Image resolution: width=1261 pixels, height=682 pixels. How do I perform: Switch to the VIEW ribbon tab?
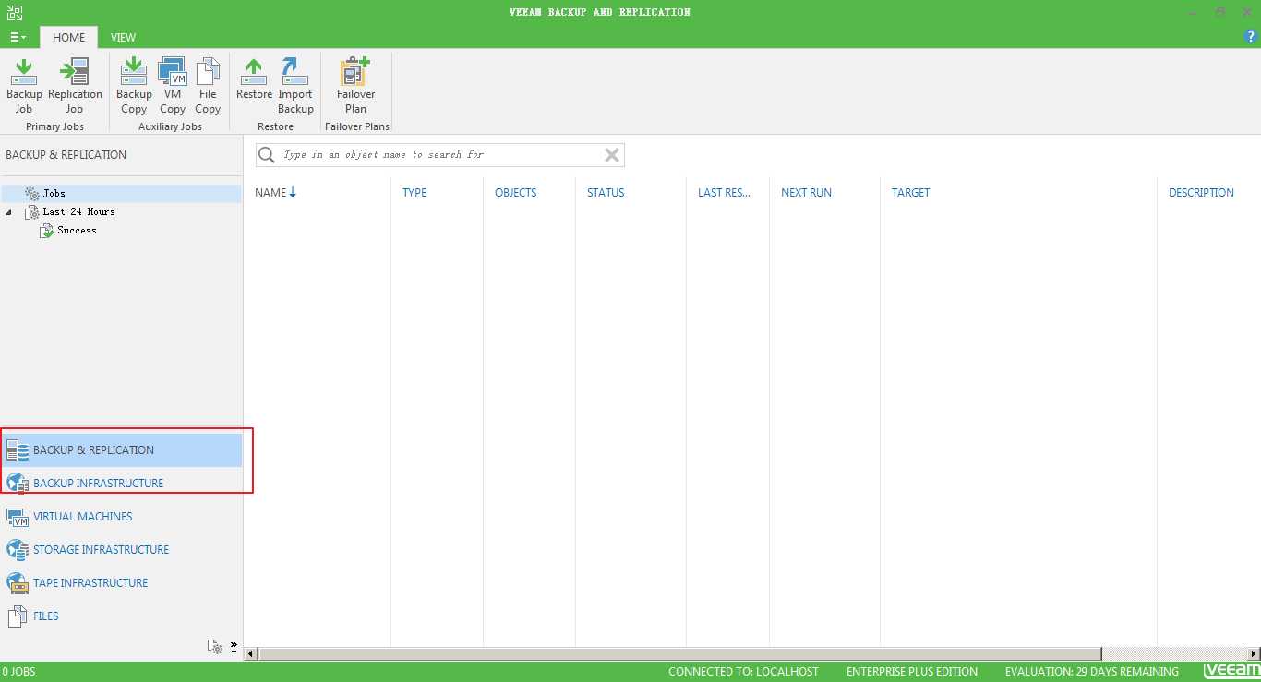click(123, 38)
